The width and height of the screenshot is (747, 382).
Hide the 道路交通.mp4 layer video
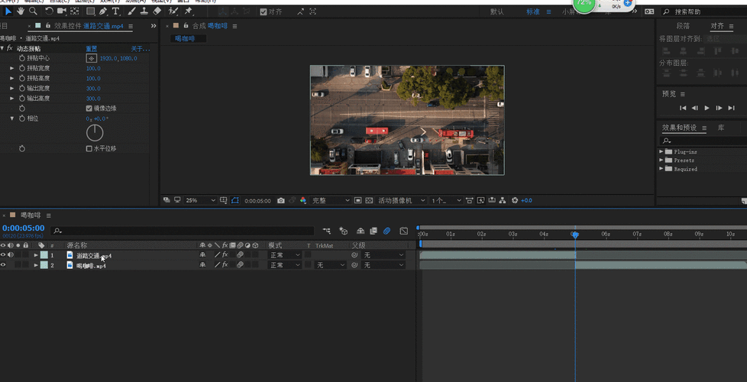3,255
